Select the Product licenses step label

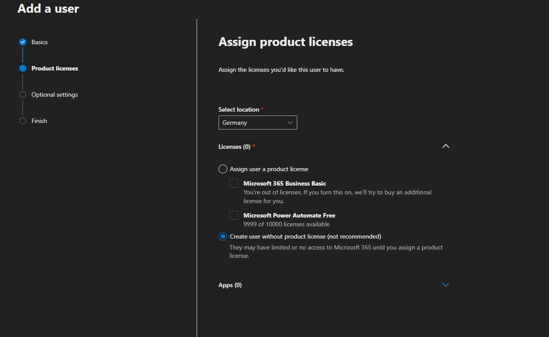pyautogui.click(x=55, y=68)
